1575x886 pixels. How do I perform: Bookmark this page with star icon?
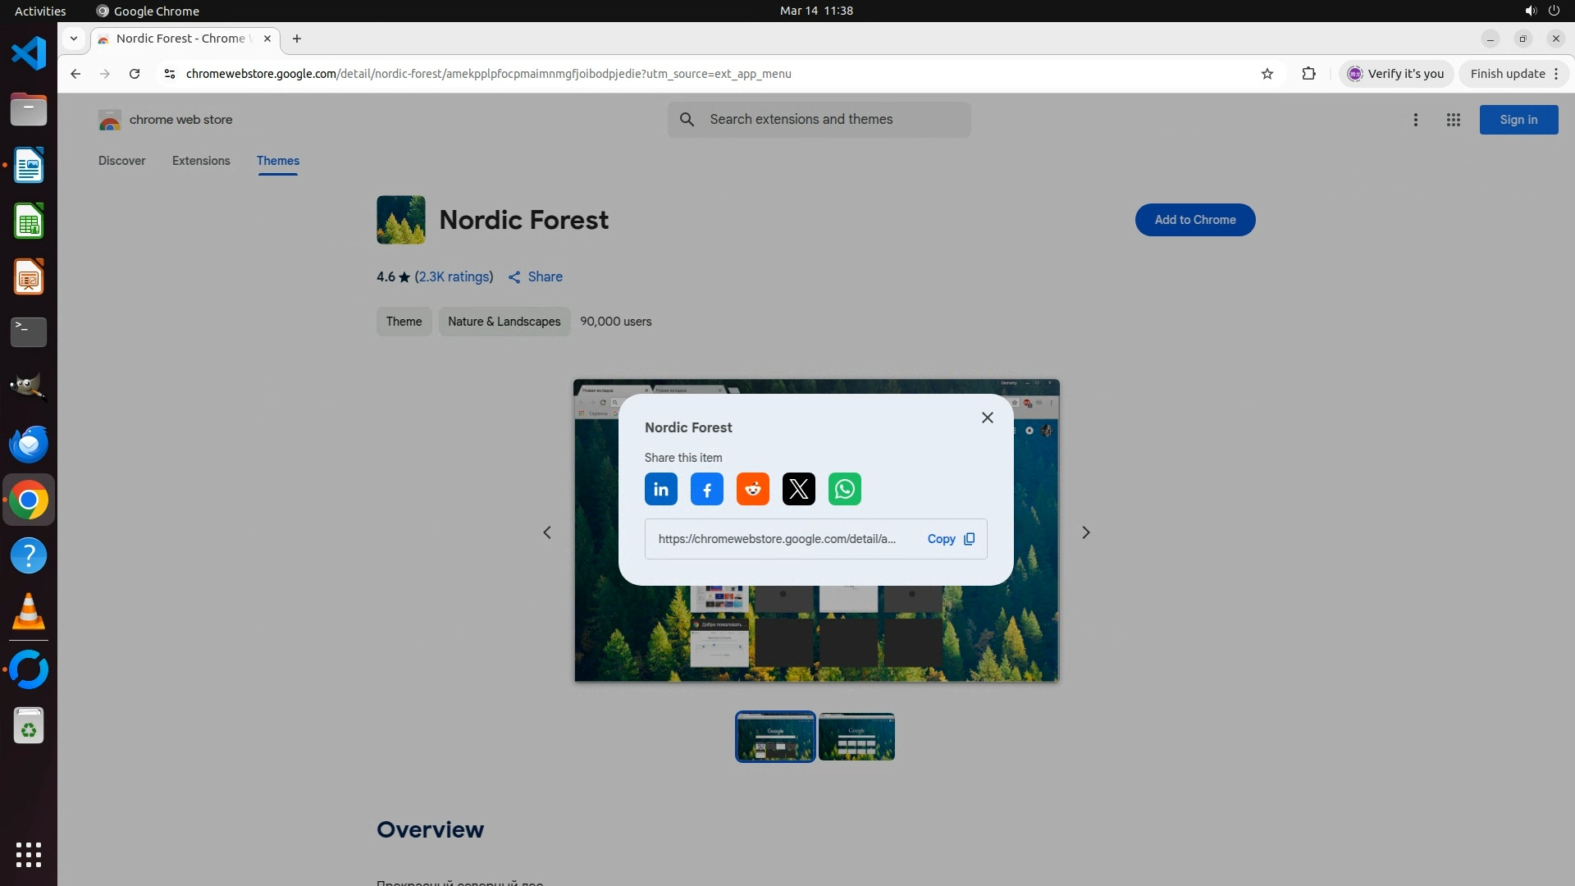[x=1267, y=74]
